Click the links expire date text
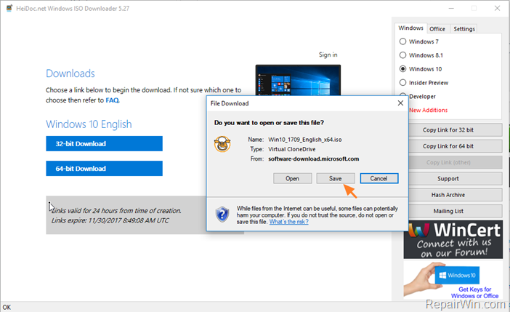The image size is (510, 312). coord(110,220)
